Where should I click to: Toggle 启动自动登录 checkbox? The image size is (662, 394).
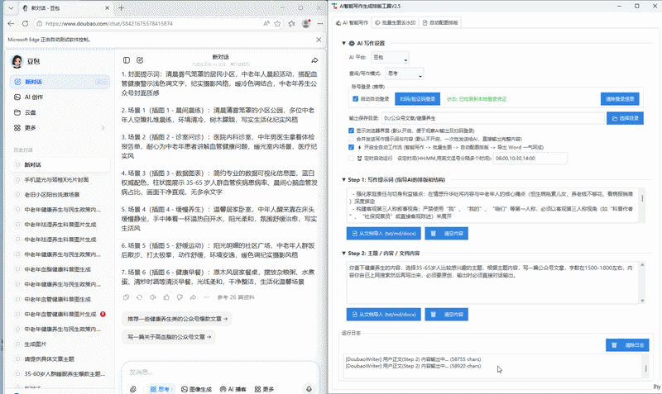(356, 98)
